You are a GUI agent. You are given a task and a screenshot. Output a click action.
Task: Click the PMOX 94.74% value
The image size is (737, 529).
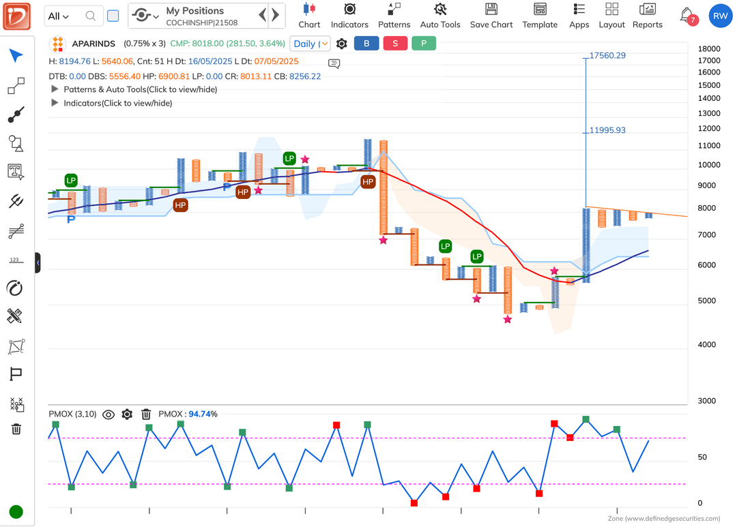[203, 414]
